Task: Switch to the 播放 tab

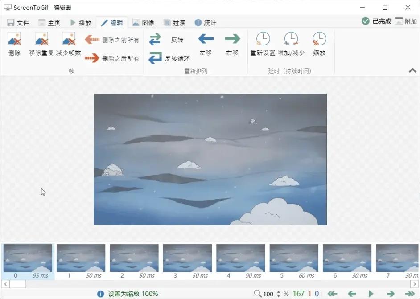Action: pos(81,23)
